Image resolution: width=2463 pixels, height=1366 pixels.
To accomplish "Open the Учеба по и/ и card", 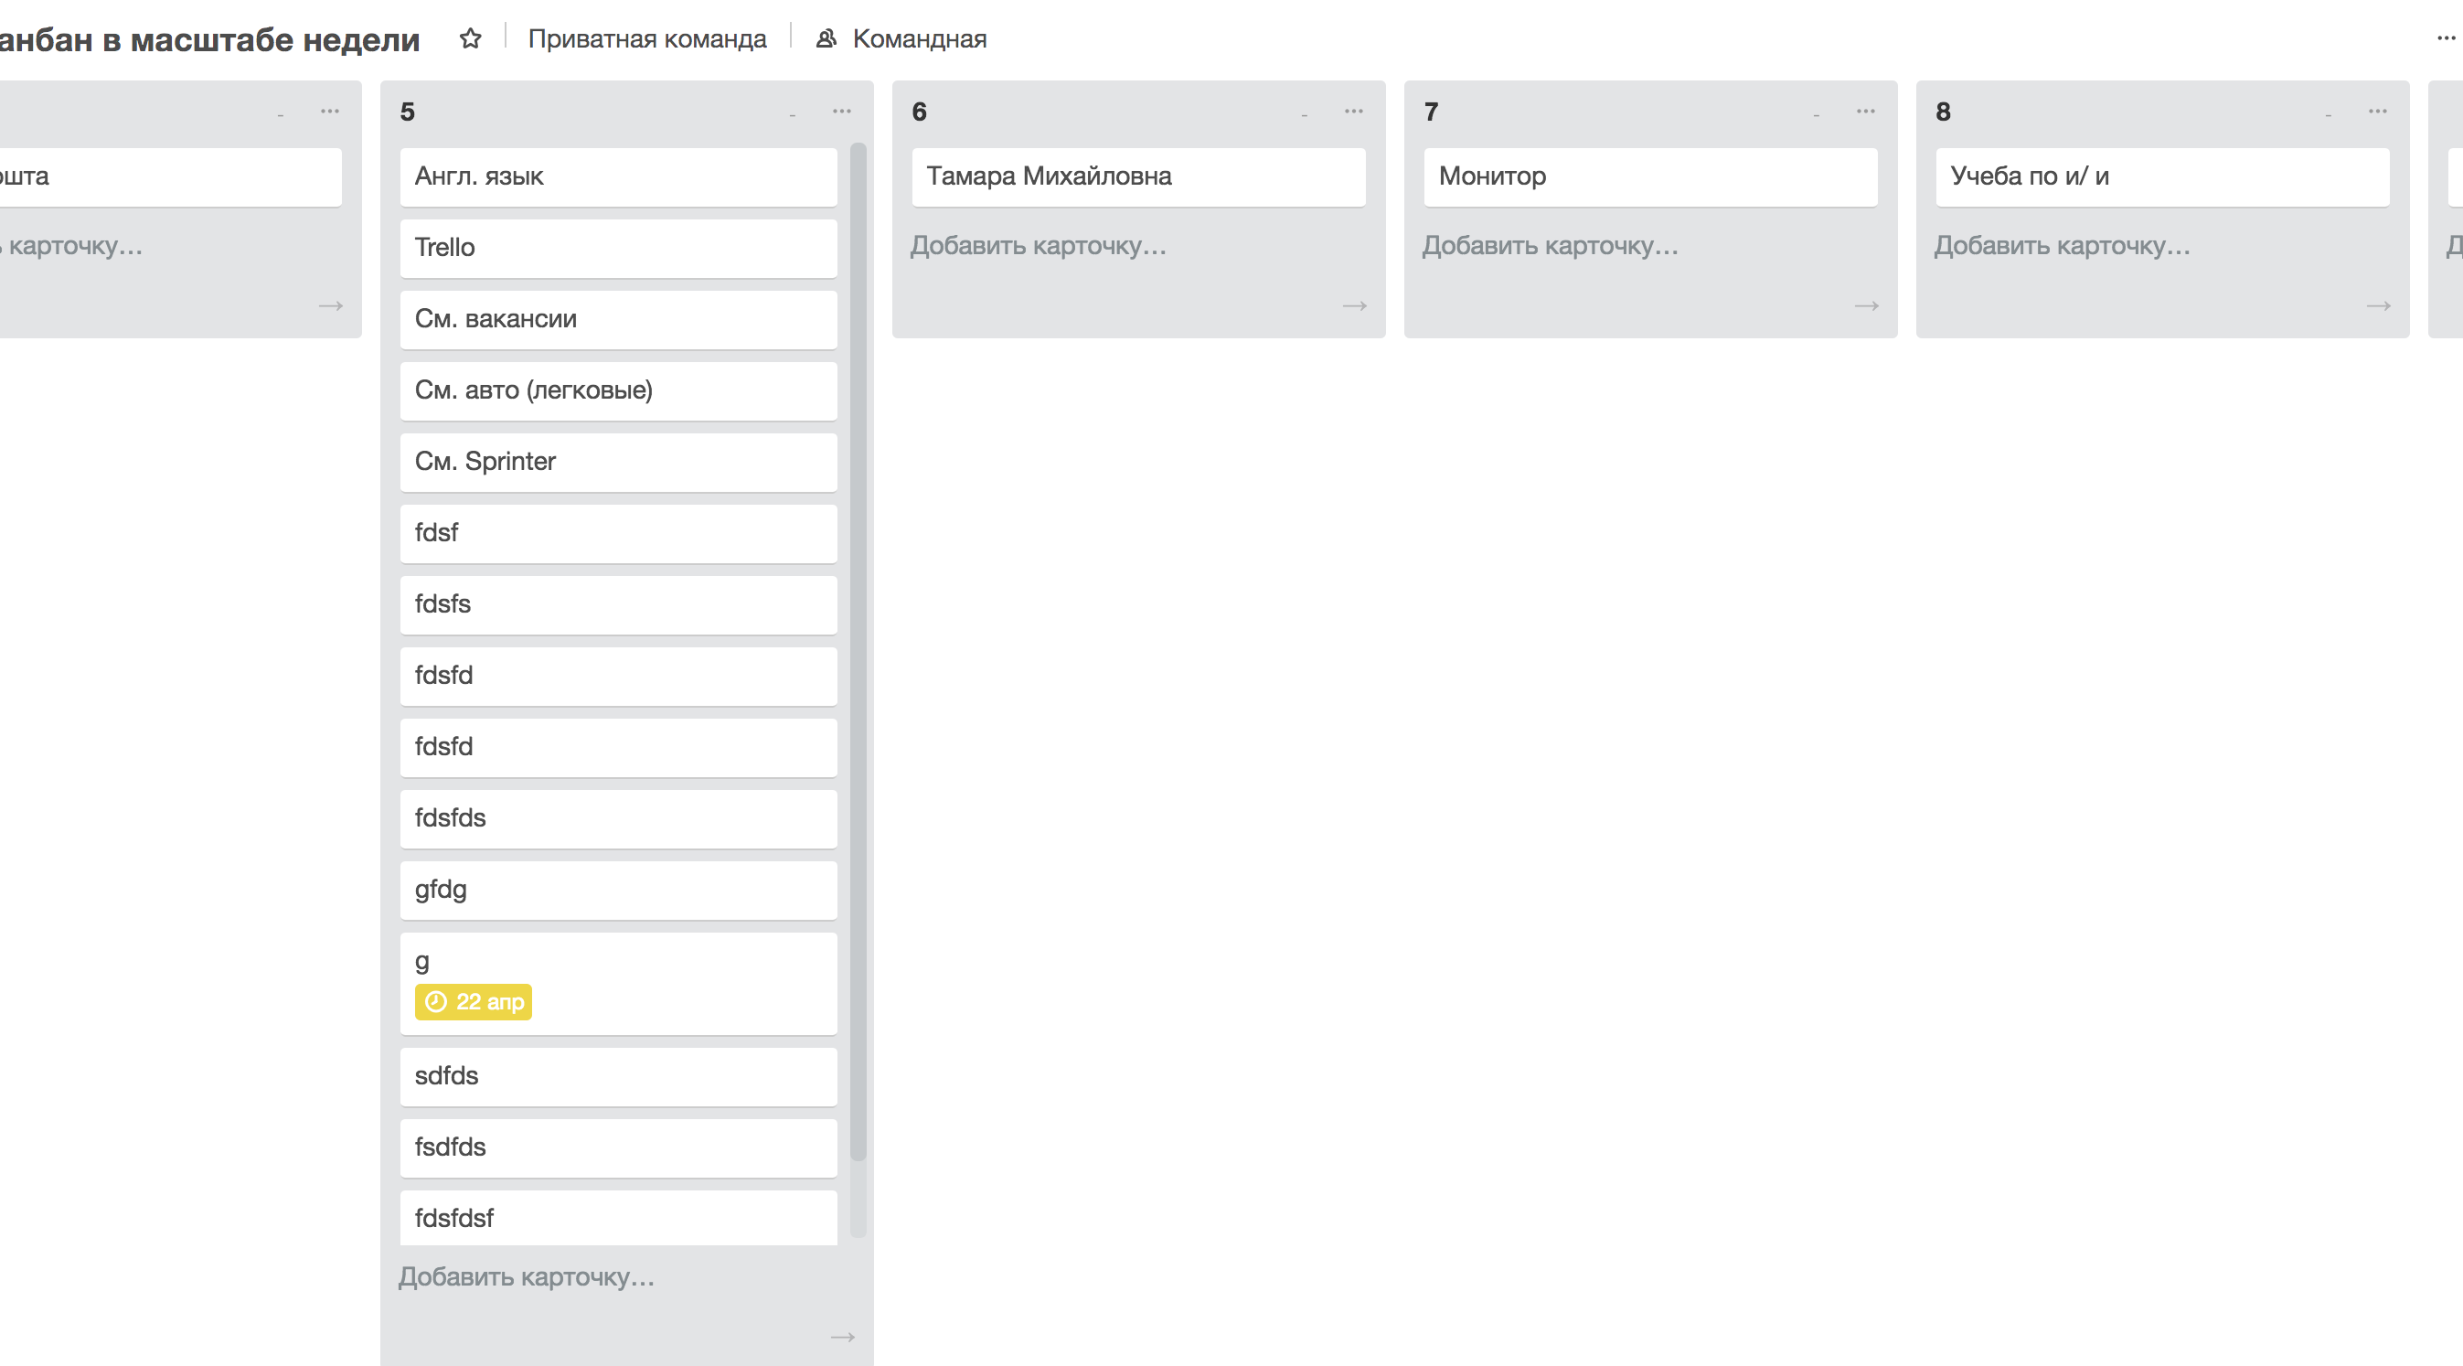I will click(x=2162, y=176).
